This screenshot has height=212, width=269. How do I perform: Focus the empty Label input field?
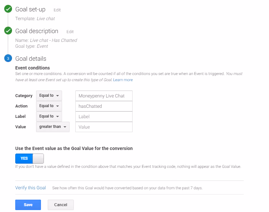[104, 117]
